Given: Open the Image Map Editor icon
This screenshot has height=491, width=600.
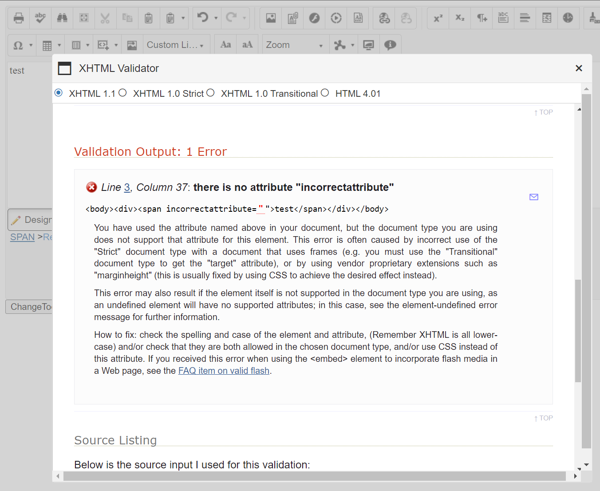Looking at the screenshot, I should point(132,45).
